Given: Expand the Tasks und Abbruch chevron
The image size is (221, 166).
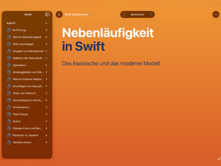Looking at the screenshot, I should [x=46, y=93].
